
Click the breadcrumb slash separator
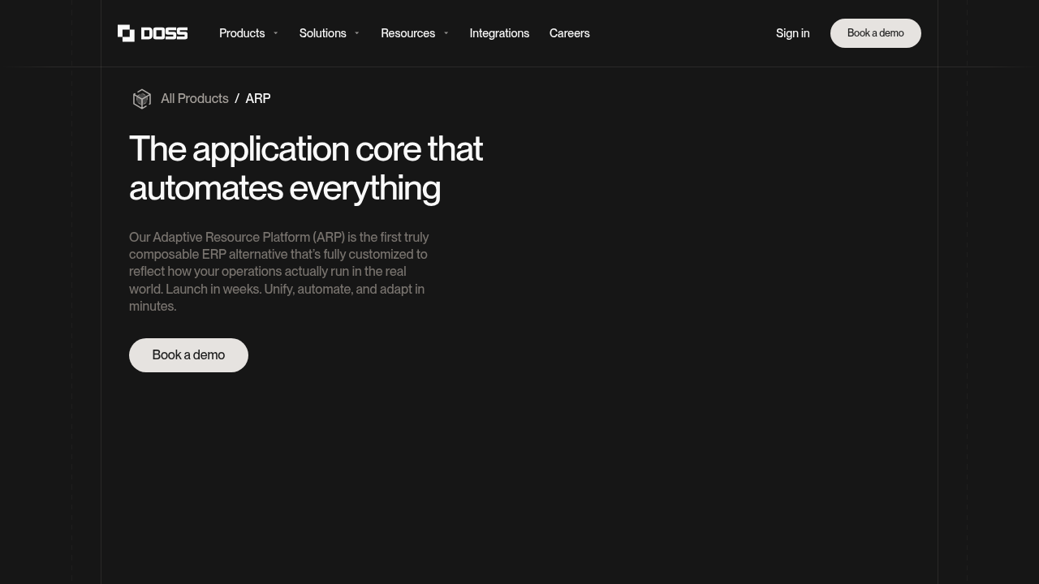(x=237, y=99)
